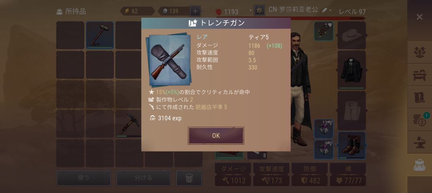Open the workbench sidebar icon

(x=419, y=75)
